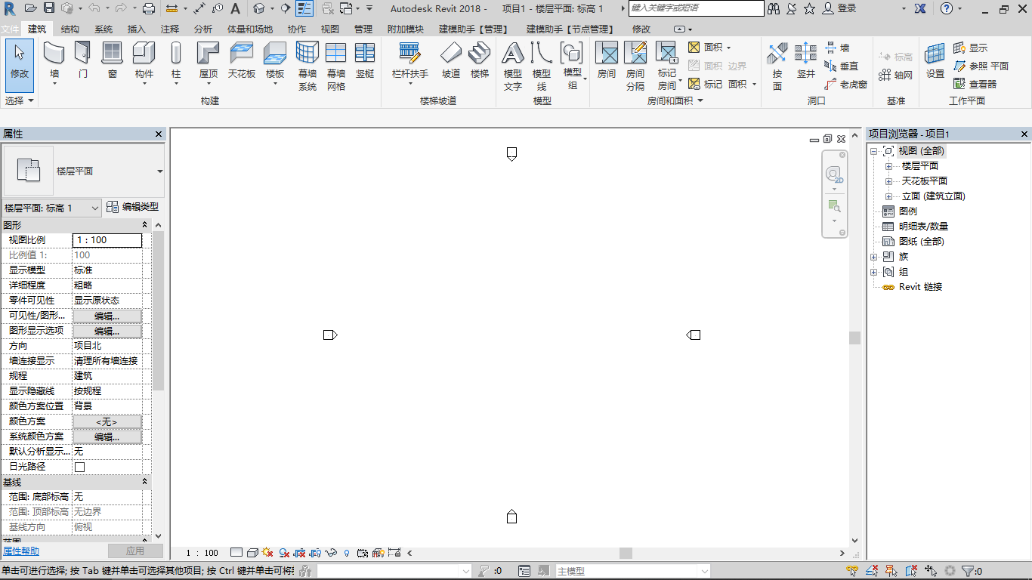The width and height of the screenshot is (1032, 580).
Task: Expand the 楼层平面 tree node
Action: point(888,166)
